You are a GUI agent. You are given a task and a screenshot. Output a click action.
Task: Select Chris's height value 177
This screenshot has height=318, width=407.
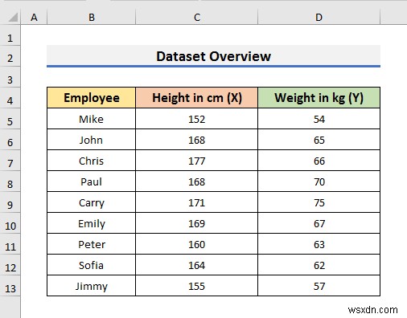point(197,161)
